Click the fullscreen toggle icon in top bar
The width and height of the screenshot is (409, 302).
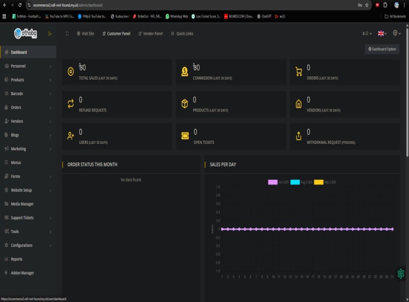pos(67,33)
